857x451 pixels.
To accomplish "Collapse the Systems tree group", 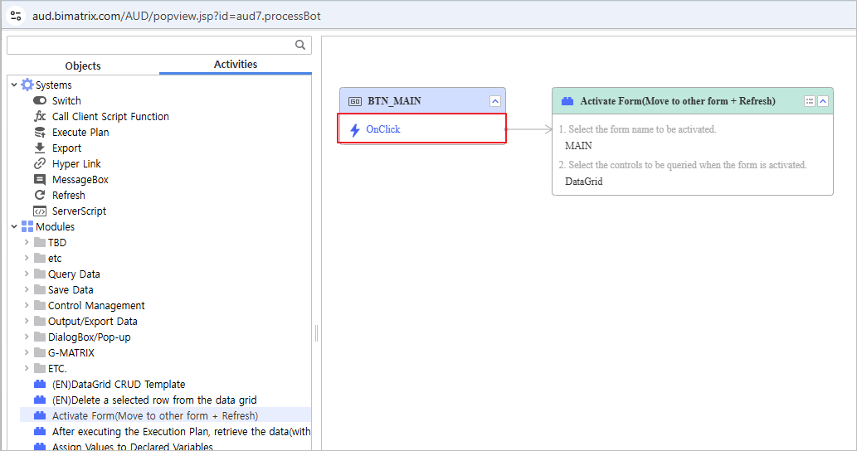I will (14, 85).
